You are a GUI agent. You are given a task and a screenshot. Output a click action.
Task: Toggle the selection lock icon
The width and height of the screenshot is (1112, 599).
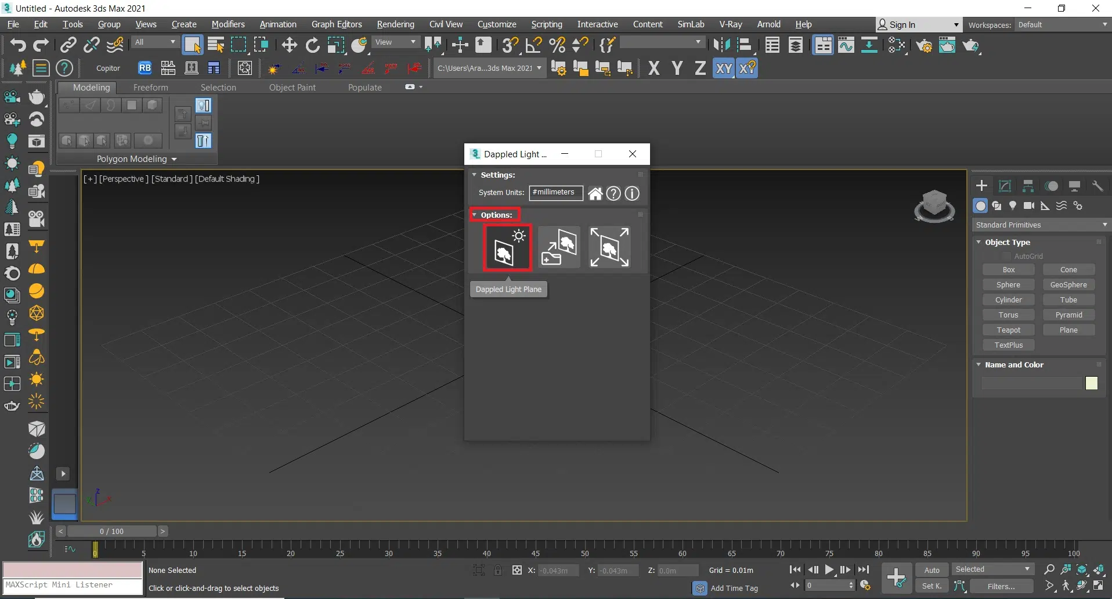[x=498, y=571]
